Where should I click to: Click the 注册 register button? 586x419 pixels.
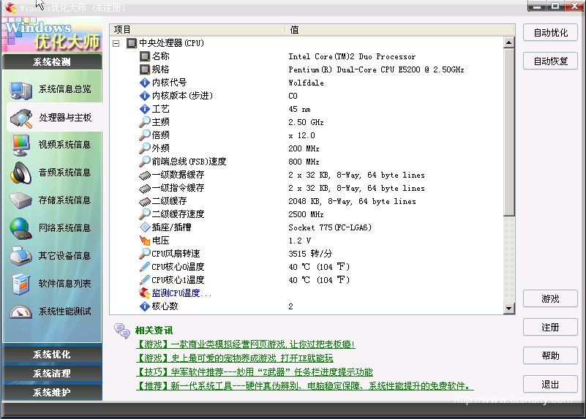[550, 328]
